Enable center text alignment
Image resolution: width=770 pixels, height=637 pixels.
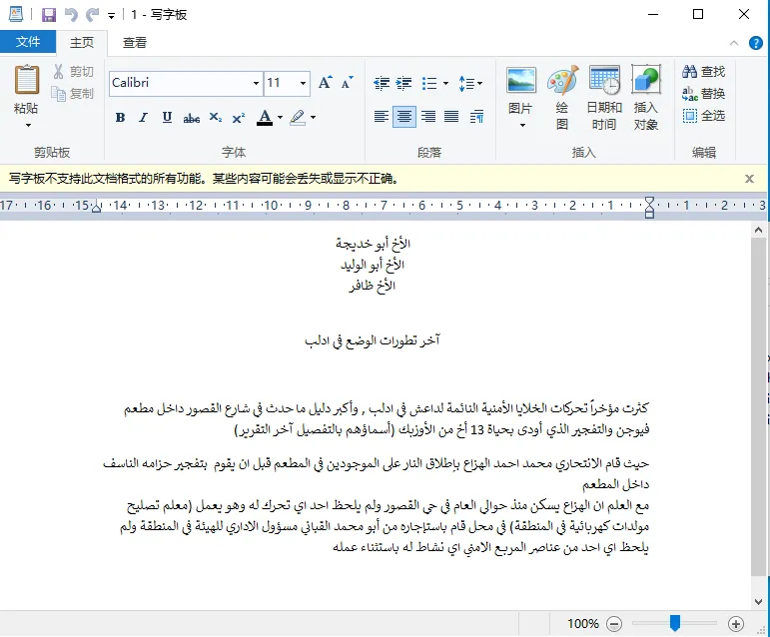404,117
